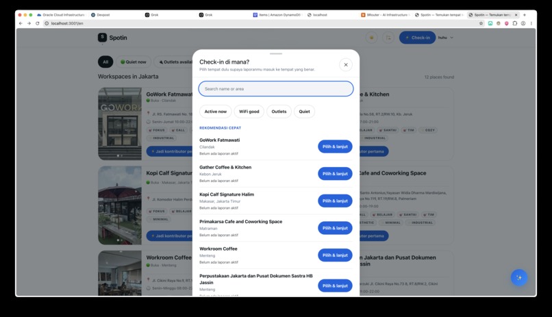Click the GoWork Fatmawati name in recommendations list
Screen dimensions: 552x317
coord(219,140)
